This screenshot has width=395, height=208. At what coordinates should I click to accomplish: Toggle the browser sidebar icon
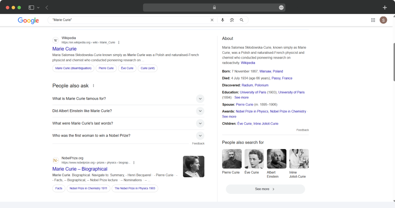pyautogui.click(x=31, y=8)
